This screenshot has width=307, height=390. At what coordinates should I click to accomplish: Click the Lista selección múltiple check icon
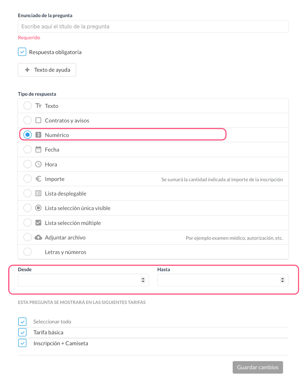(x=38, y=223)
